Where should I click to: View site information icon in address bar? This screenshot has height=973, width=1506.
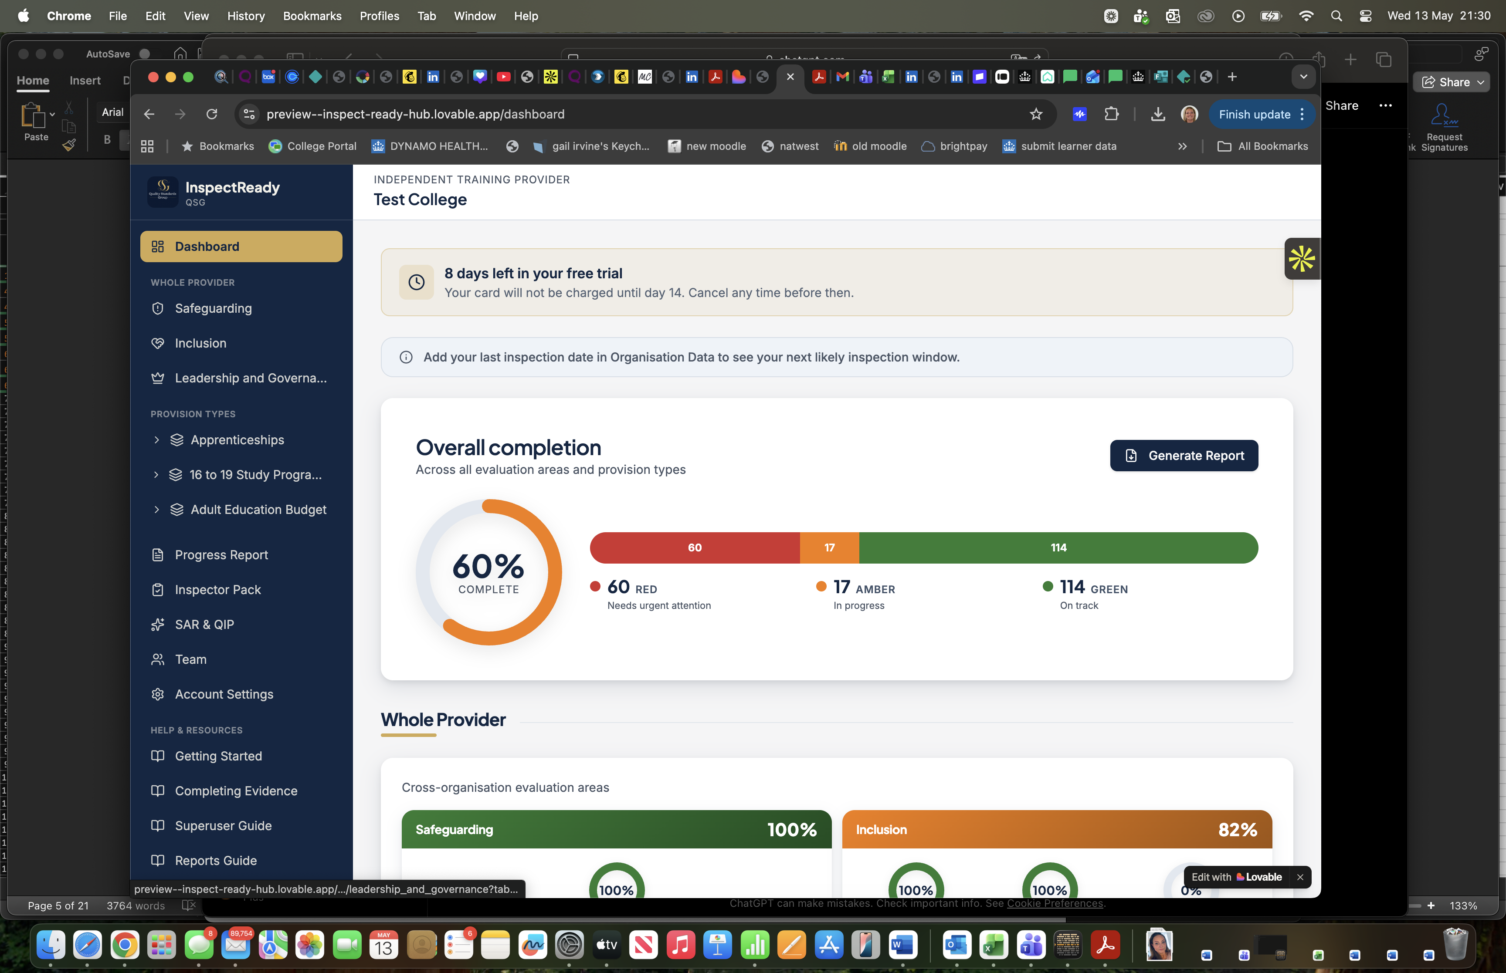coord(249,114)
